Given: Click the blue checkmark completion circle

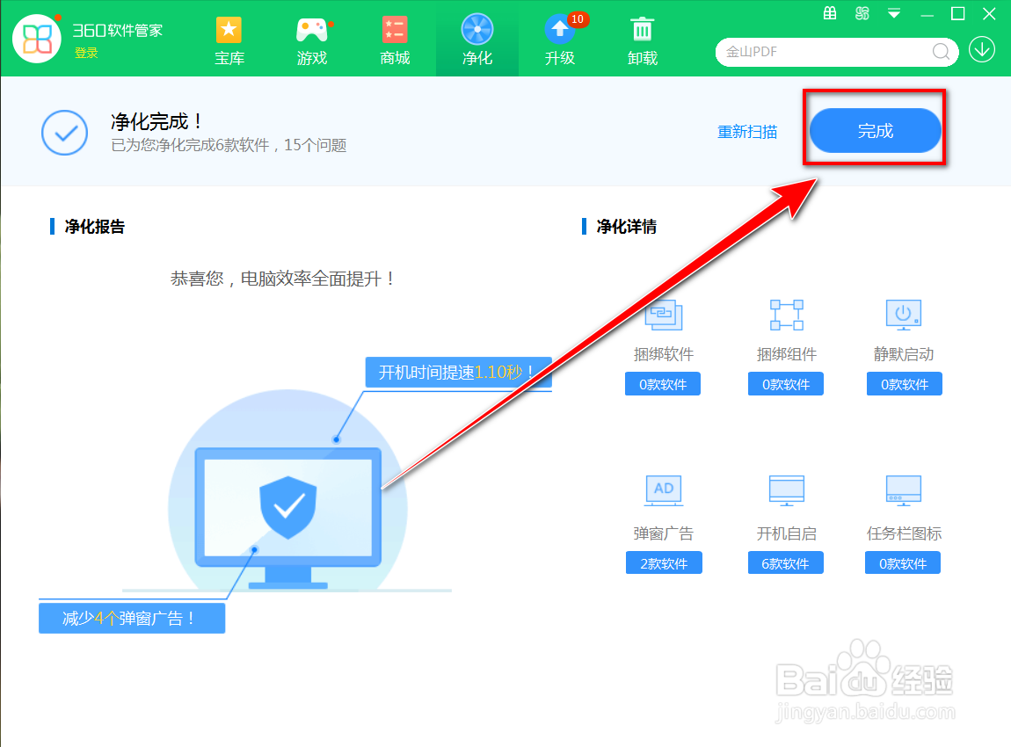Looking at the screenshot, I should click(x=64, y=133).
